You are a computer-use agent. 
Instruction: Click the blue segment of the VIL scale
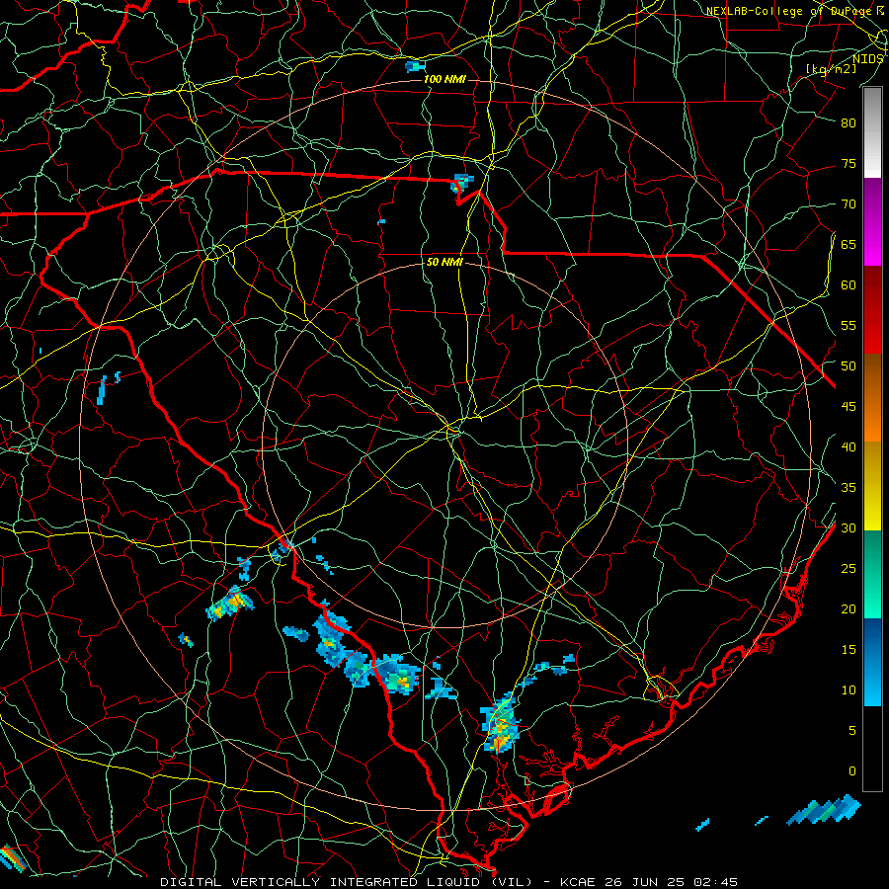pos(872,662)
